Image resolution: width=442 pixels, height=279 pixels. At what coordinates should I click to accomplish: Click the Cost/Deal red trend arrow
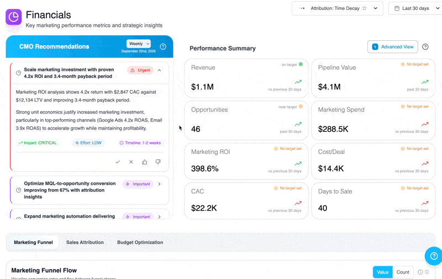425,163
